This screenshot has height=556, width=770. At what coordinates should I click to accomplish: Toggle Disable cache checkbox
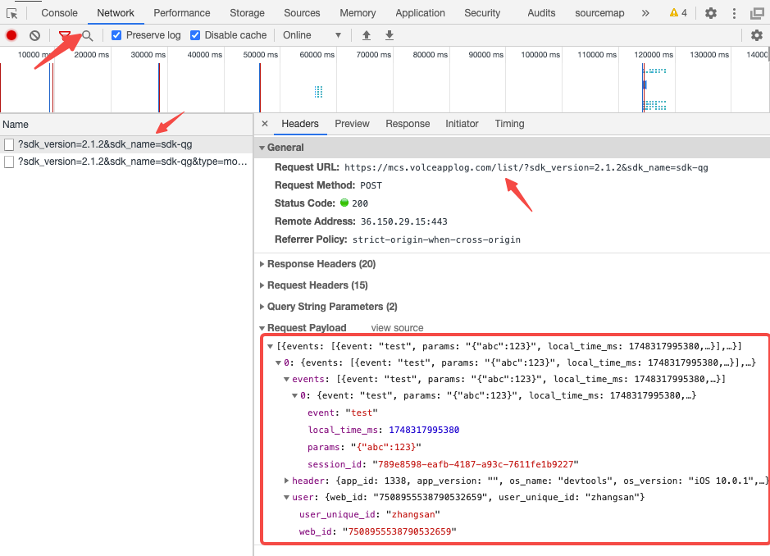click(195, 35)
